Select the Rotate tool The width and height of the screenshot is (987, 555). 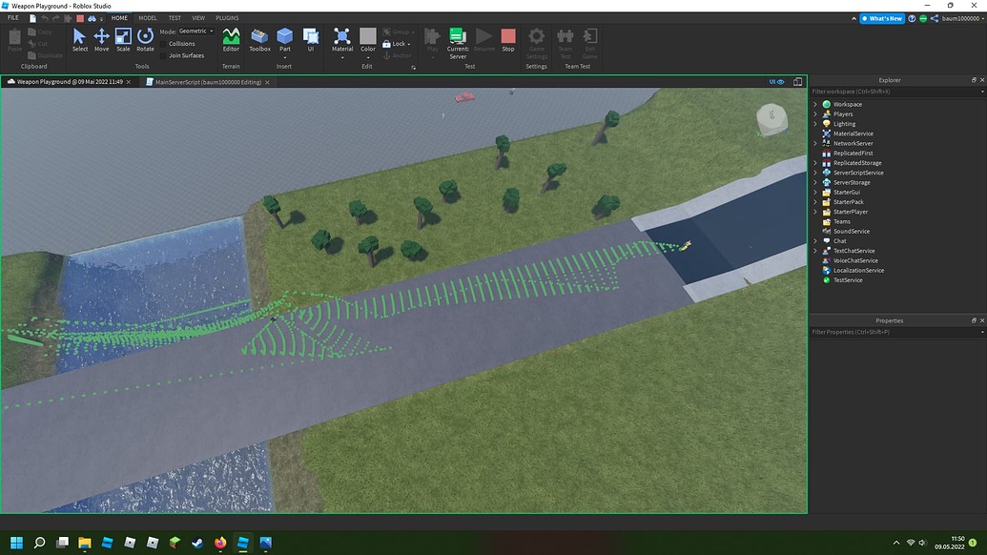coord(144,38)
